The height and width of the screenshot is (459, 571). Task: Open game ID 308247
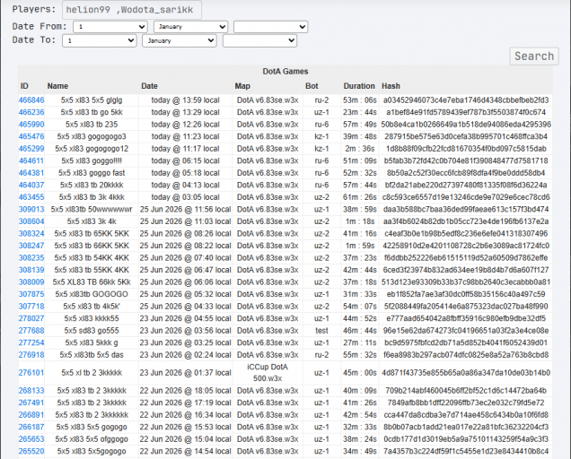point(31,246)
